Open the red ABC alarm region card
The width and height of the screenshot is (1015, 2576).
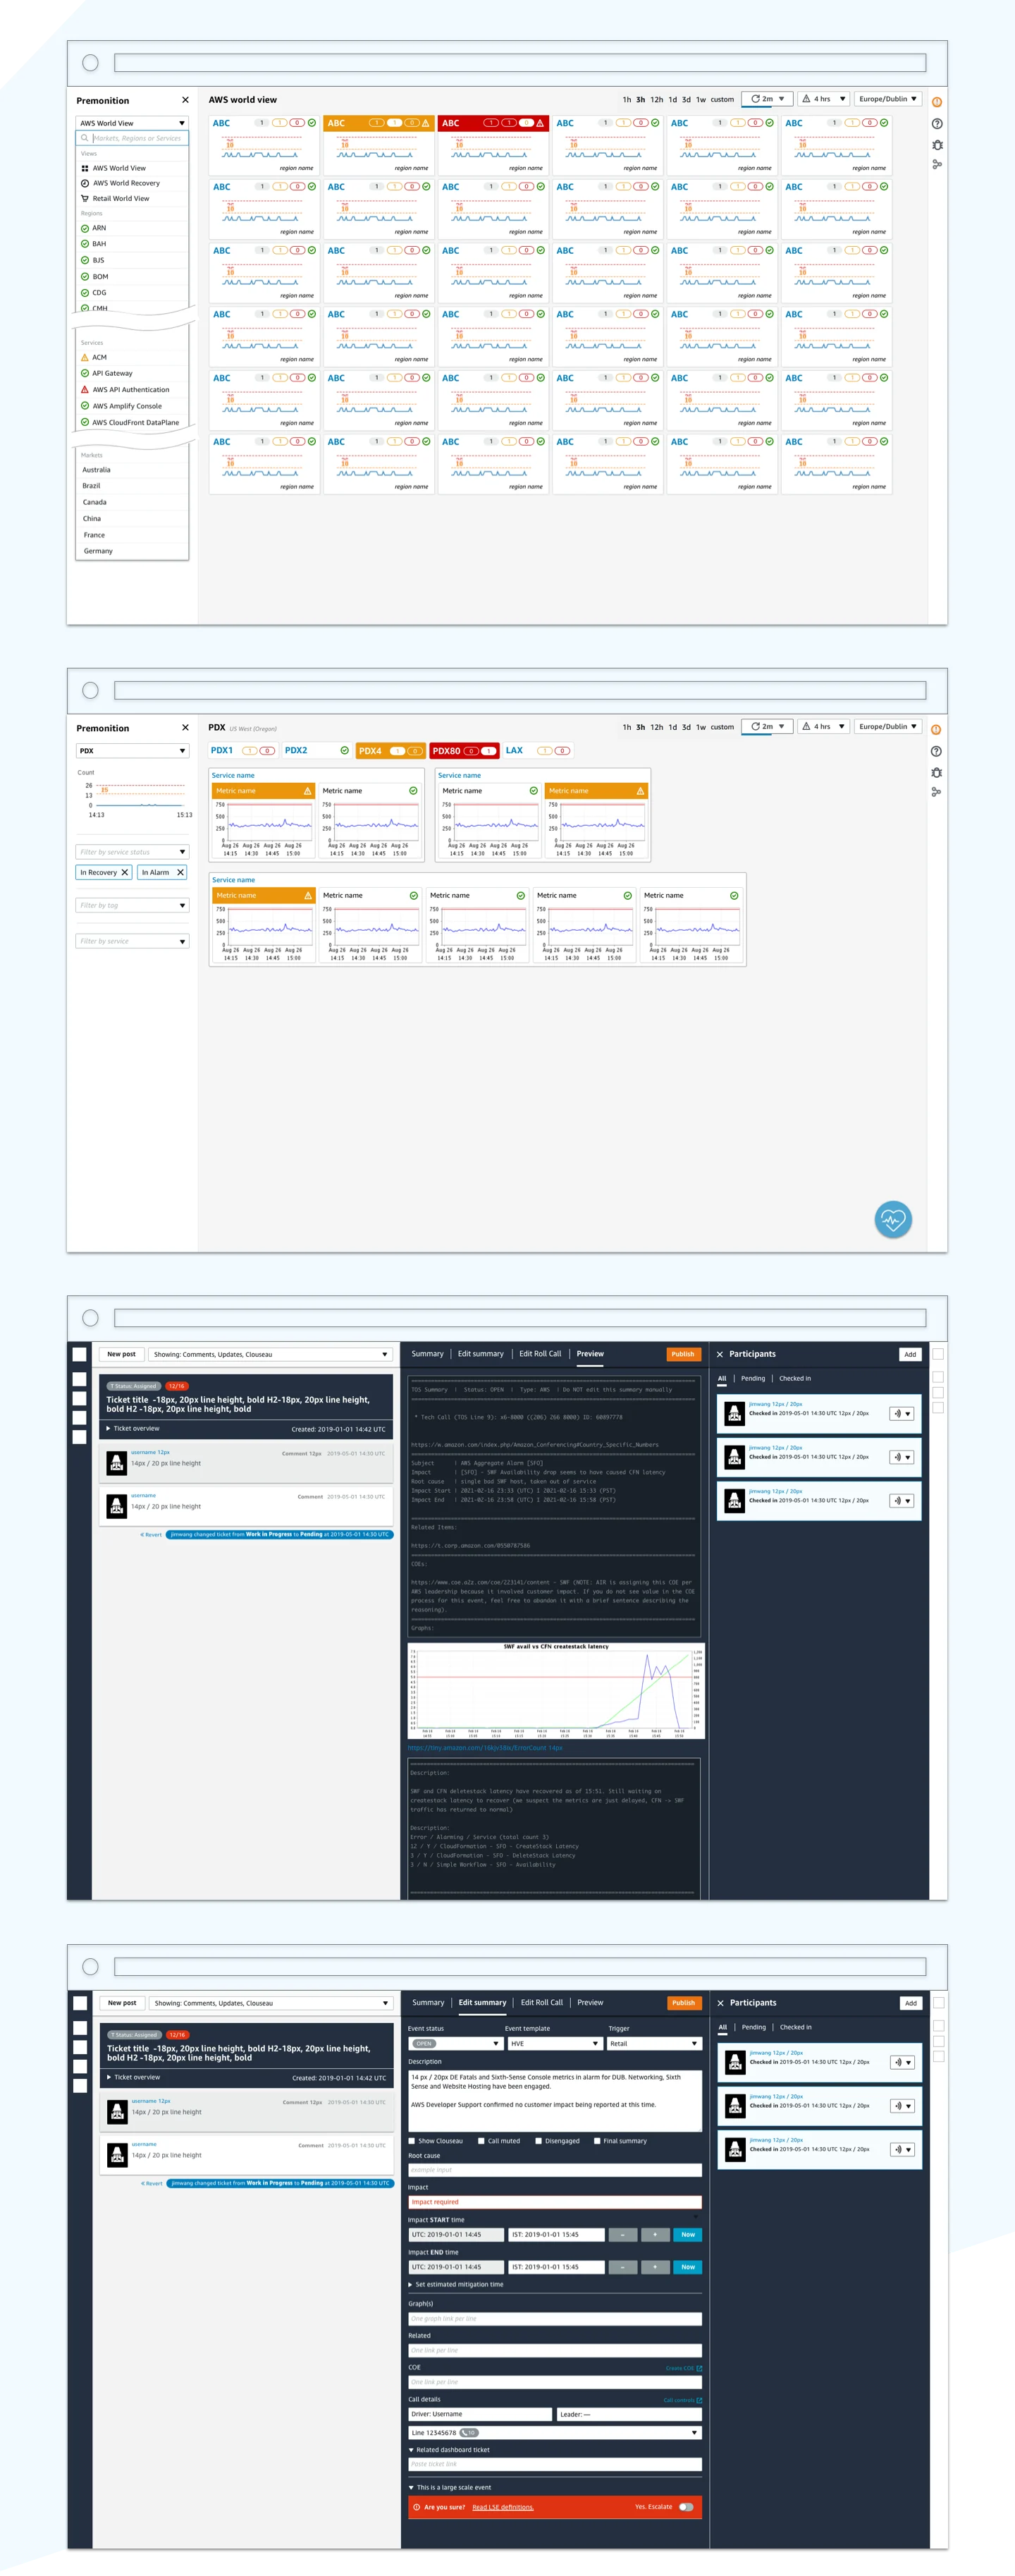click(493, 145)
